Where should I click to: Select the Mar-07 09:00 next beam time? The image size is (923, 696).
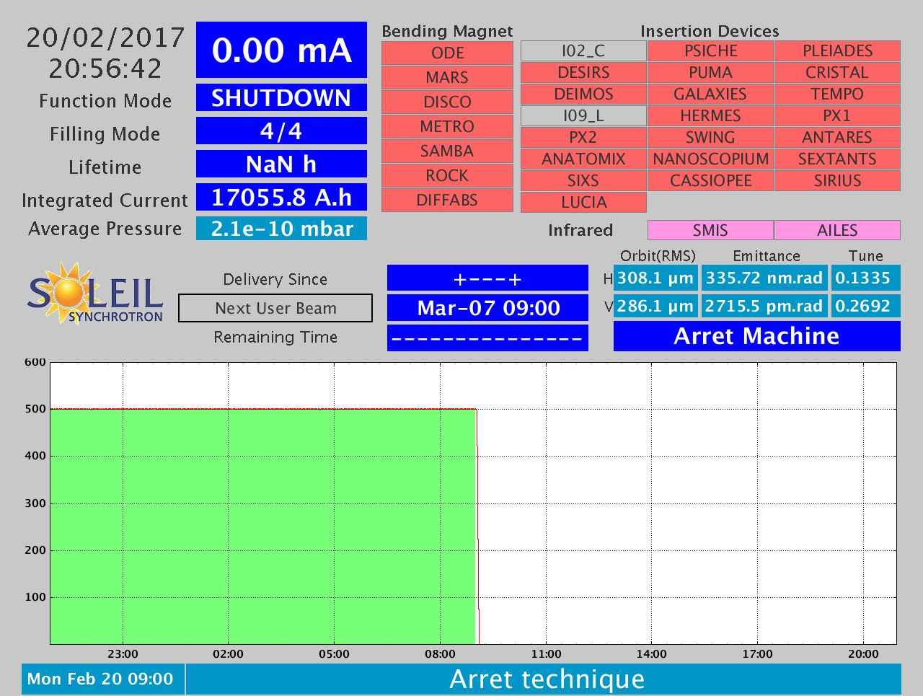[487, 308]
